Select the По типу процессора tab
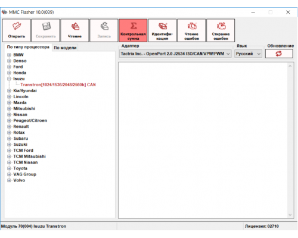Screen dimensions: 298x238 (28, 47)
